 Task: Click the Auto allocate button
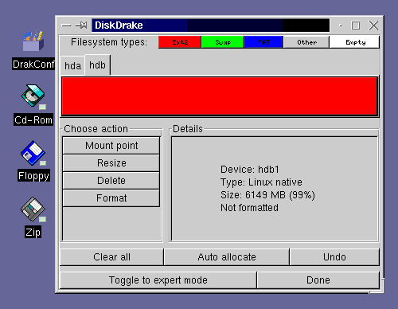coord(227,257)
